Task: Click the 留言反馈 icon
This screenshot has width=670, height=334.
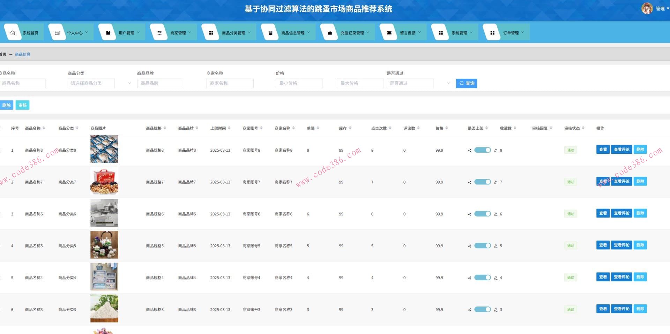Action: pos(389,33)
